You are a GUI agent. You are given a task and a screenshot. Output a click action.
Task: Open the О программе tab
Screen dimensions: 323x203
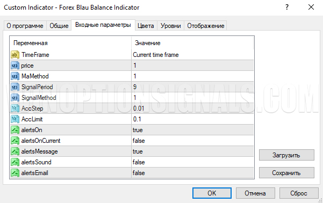pyautogui.click(x=25, y=26)
